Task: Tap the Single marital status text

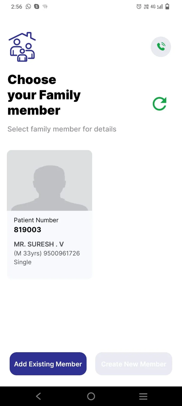Action: (23, 262)
